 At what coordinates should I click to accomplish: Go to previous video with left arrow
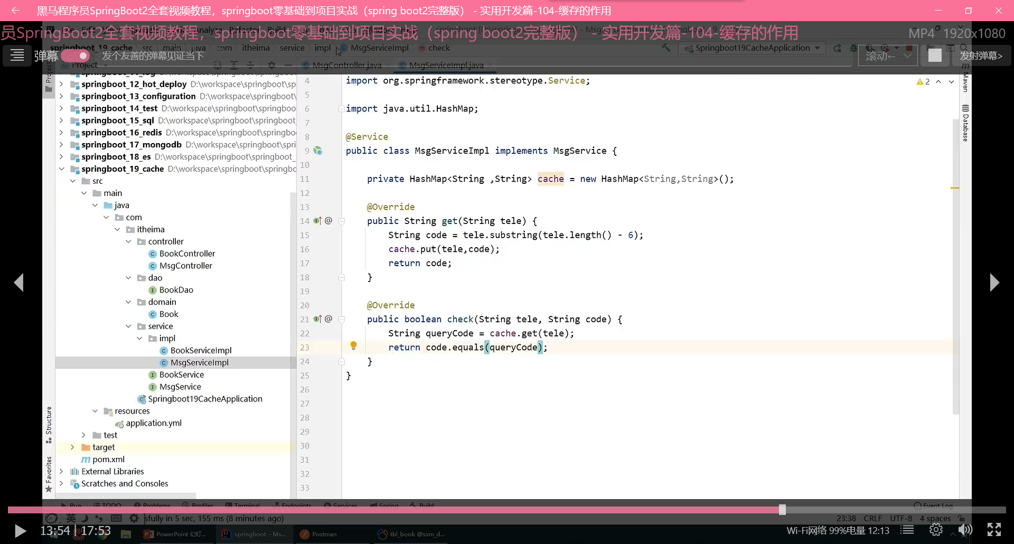[19, 283]
